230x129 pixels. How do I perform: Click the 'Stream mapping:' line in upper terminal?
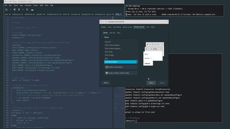[x=133, y=6]
